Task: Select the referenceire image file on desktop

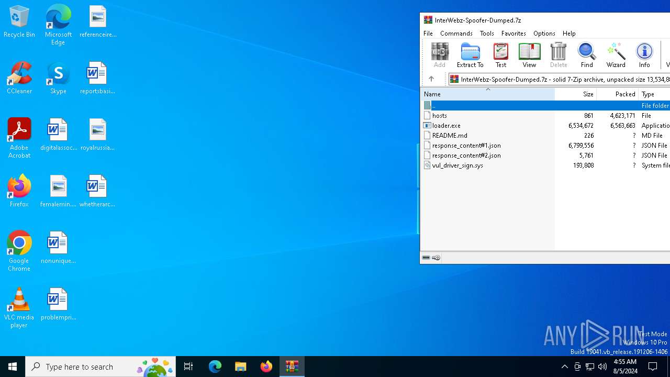Action: pos(98,21)
